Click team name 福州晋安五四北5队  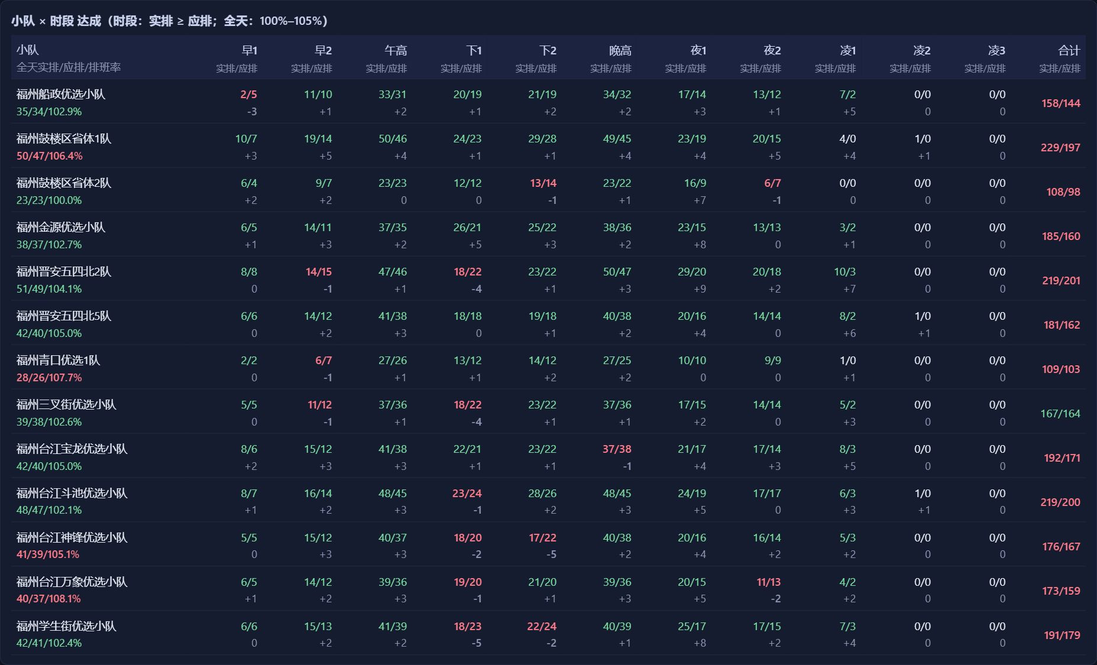click(64, 316)
